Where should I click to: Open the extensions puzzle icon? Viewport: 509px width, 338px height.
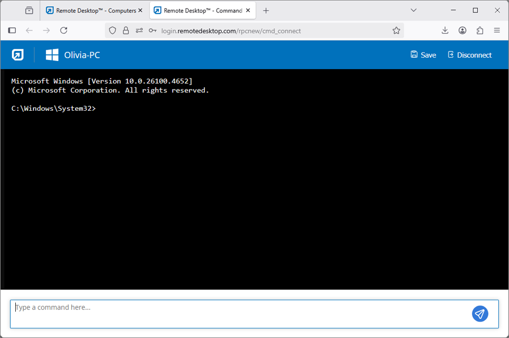480,31
